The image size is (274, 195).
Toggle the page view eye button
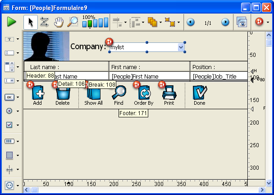[242, 22]
